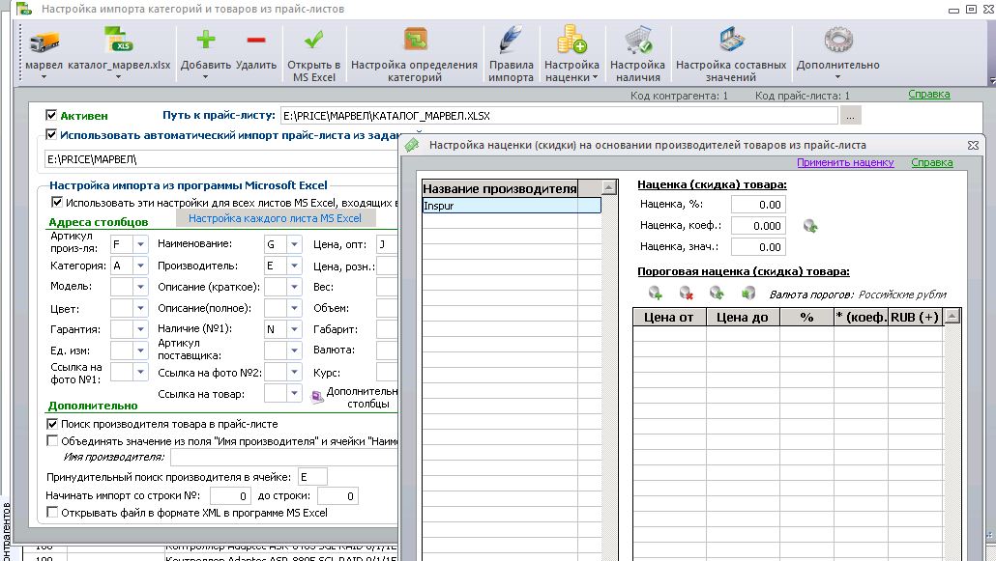Image resolution: width=996 pixels, height=561 pixels.
Task: Open the Категория column dropdown
Action: tap(140, 266)
